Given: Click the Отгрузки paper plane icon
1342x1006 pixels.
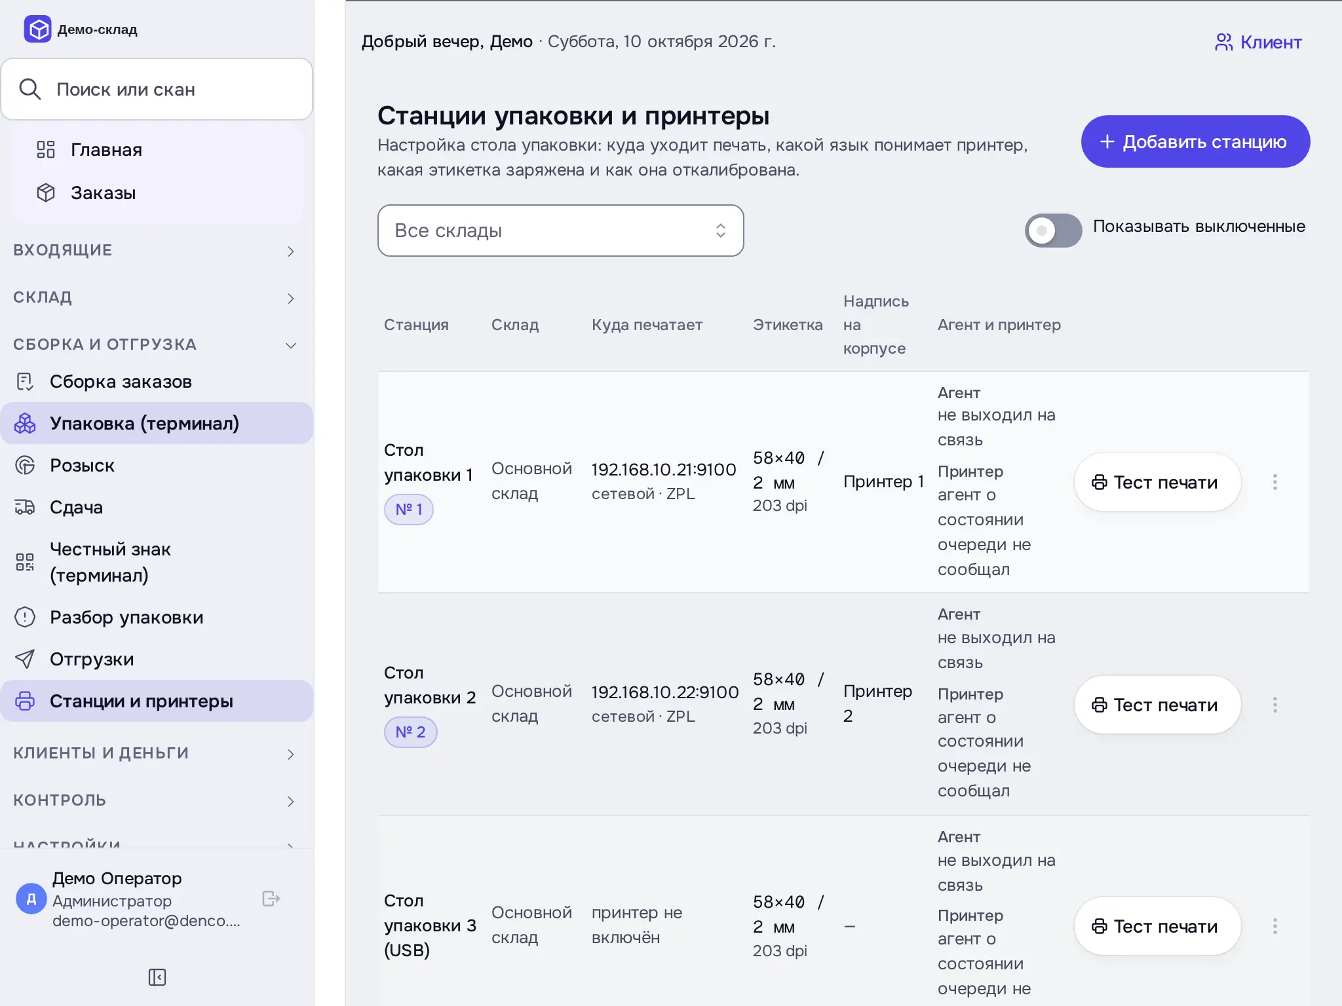Looking at the screenshot, I should point(25,659).
